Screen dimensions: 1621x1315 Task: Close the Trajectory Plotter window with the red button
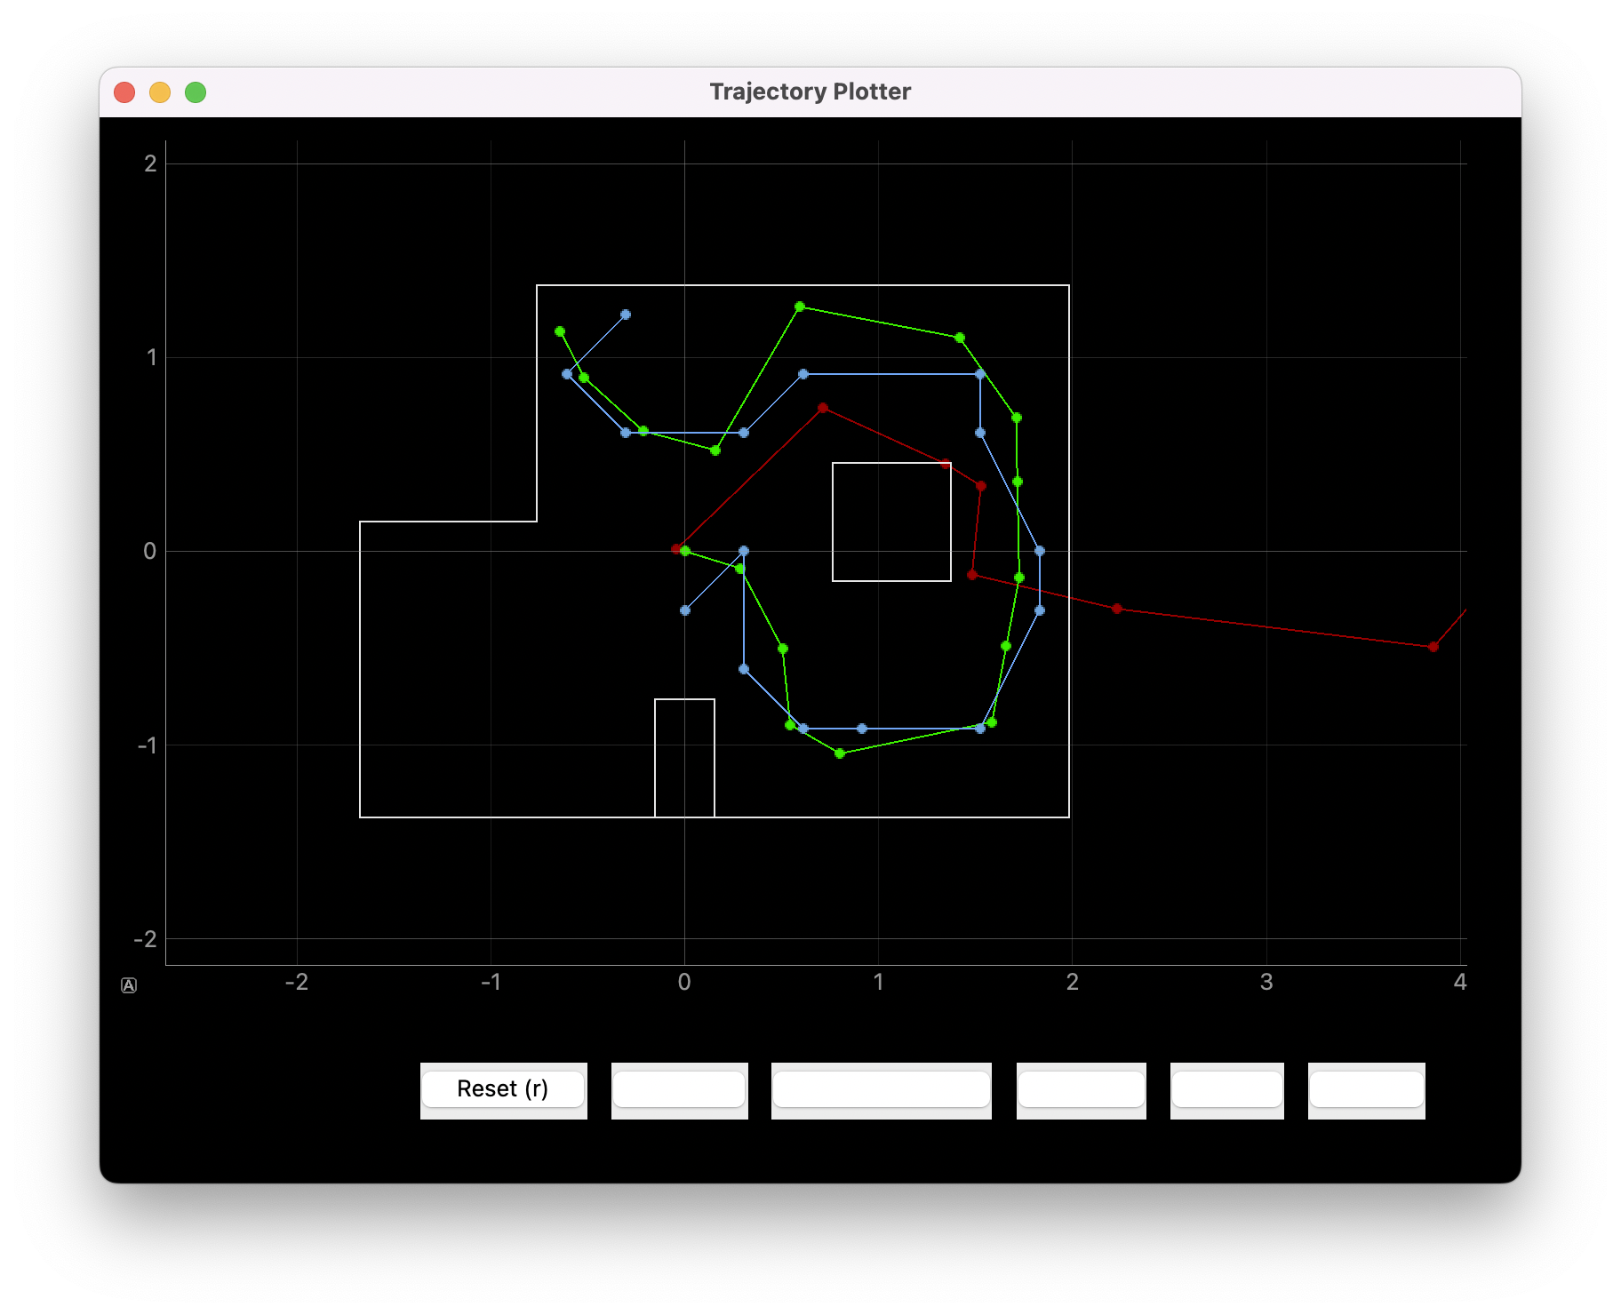[124, 92]
